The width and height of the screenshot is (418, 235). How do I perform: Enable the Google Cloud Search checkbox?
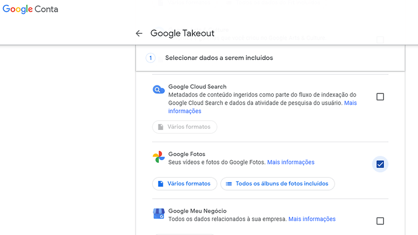tap(380, 97)
